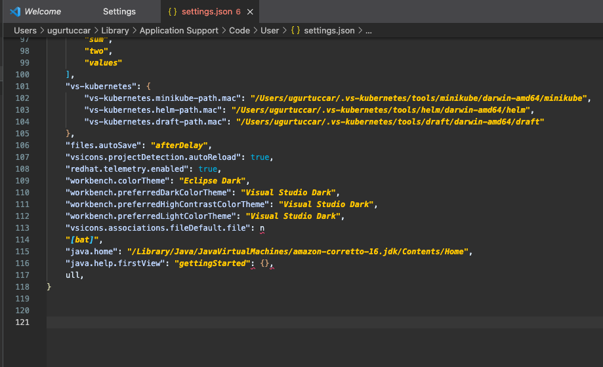Open the Settings tab
603x367 pixels.
tap(119, 12)
